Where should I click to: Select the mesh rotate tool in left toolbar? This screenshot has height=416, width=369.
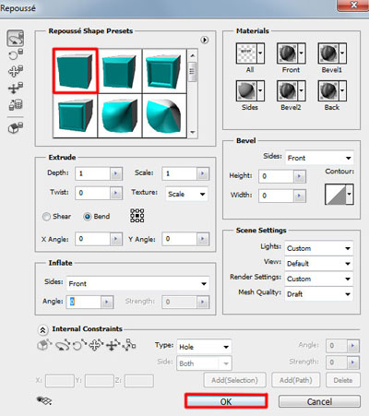click(x=16, y=38)
